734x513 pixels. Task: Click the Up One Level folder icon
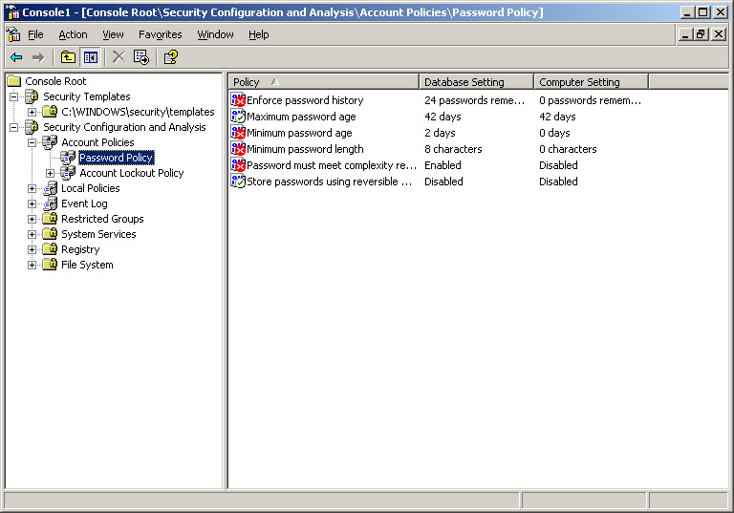point(68,57)
